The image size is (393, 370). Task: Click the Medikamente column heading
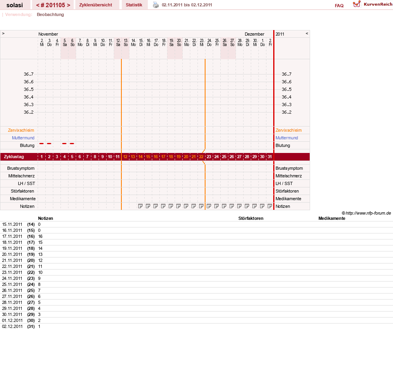pos(332,219)
